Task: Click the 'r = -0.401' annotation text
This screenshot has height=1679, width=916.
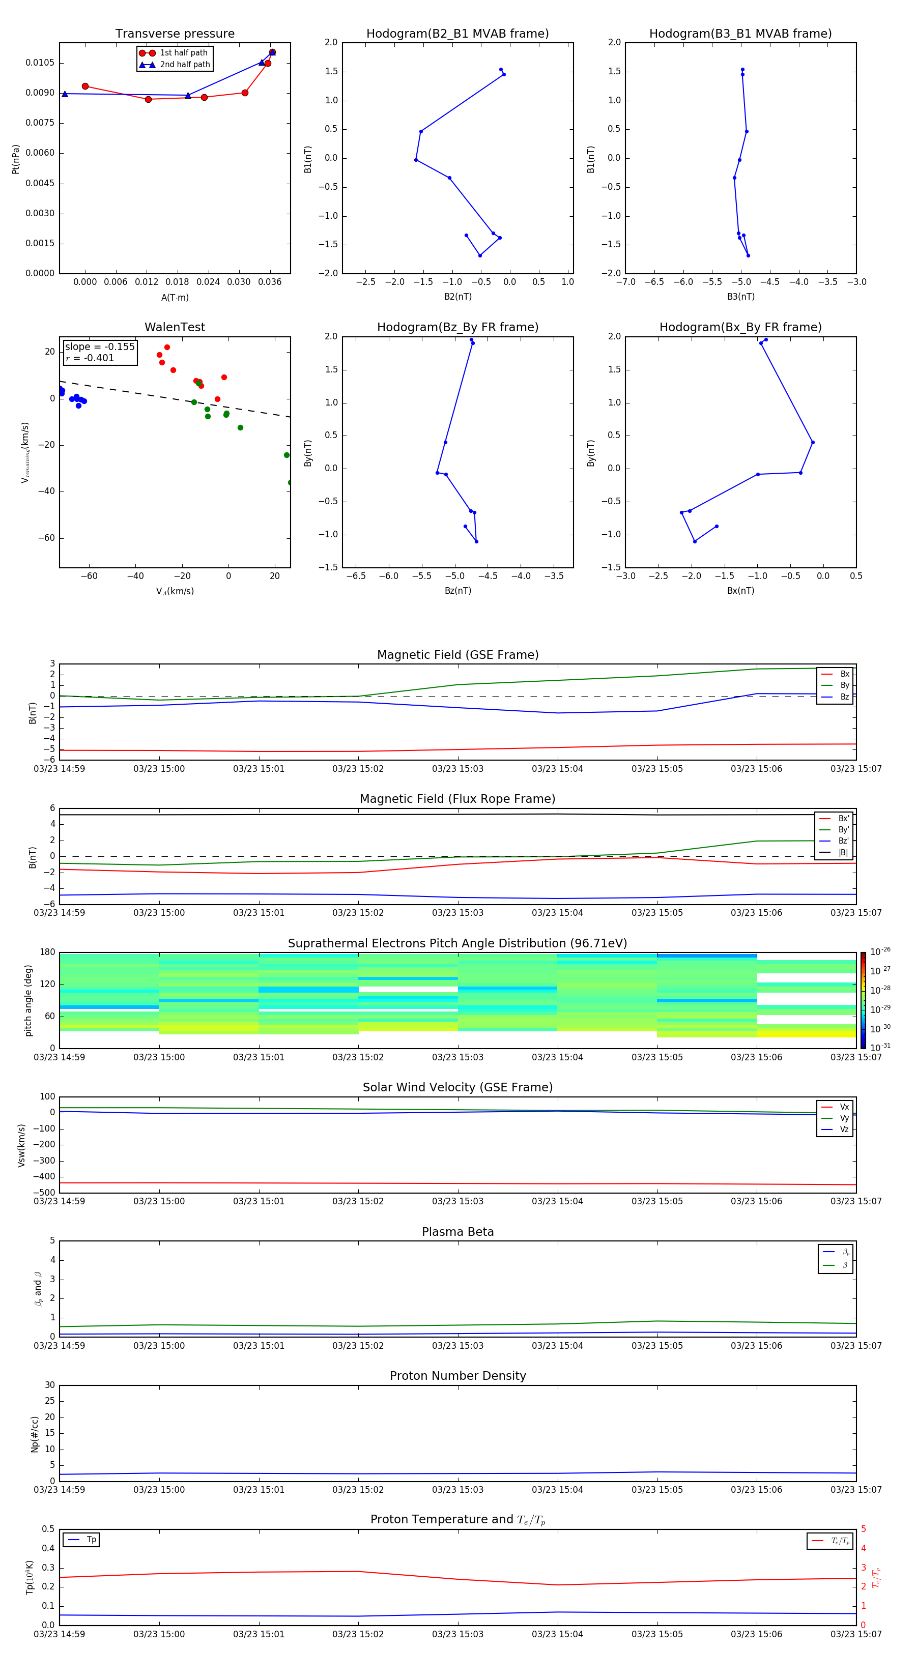Action: [x=90, y=358]
